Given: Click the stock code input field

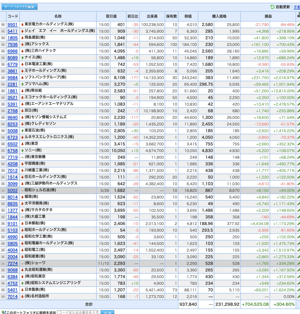Looking at the screenshot, I should tap(78, 312).
